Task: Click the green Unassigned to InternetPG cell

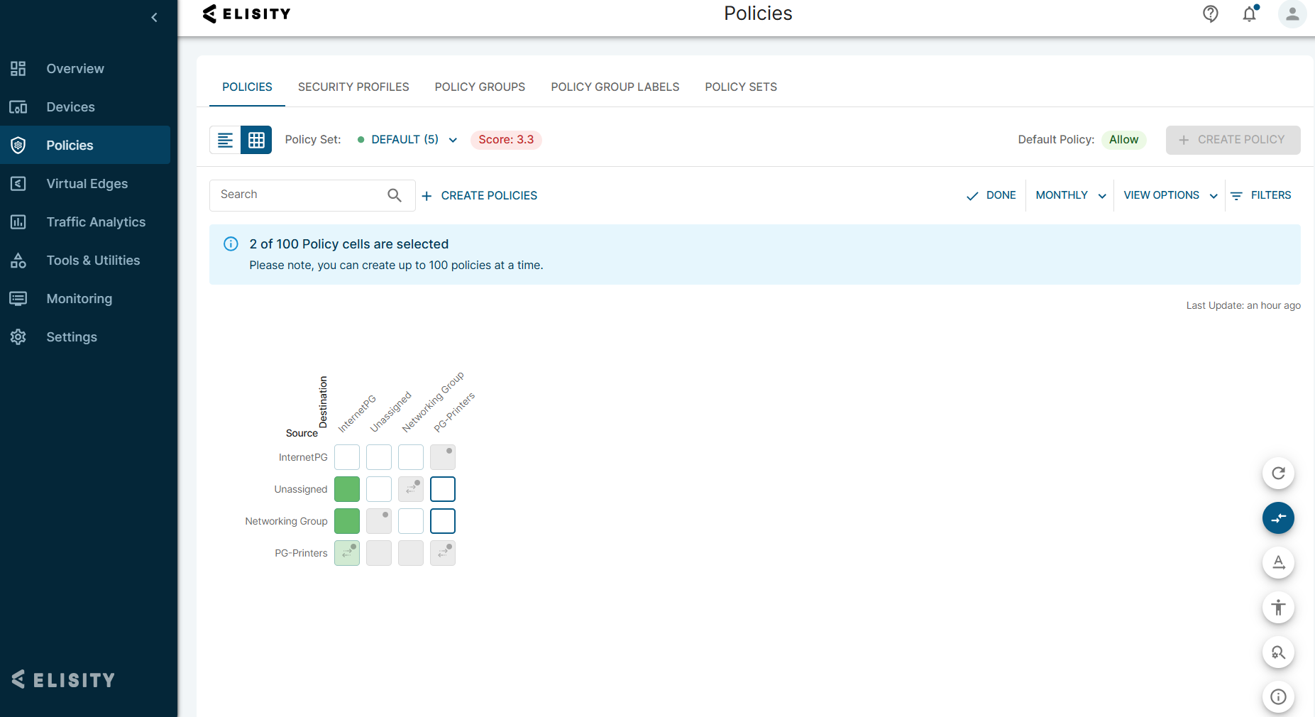Action: [347, 489]
